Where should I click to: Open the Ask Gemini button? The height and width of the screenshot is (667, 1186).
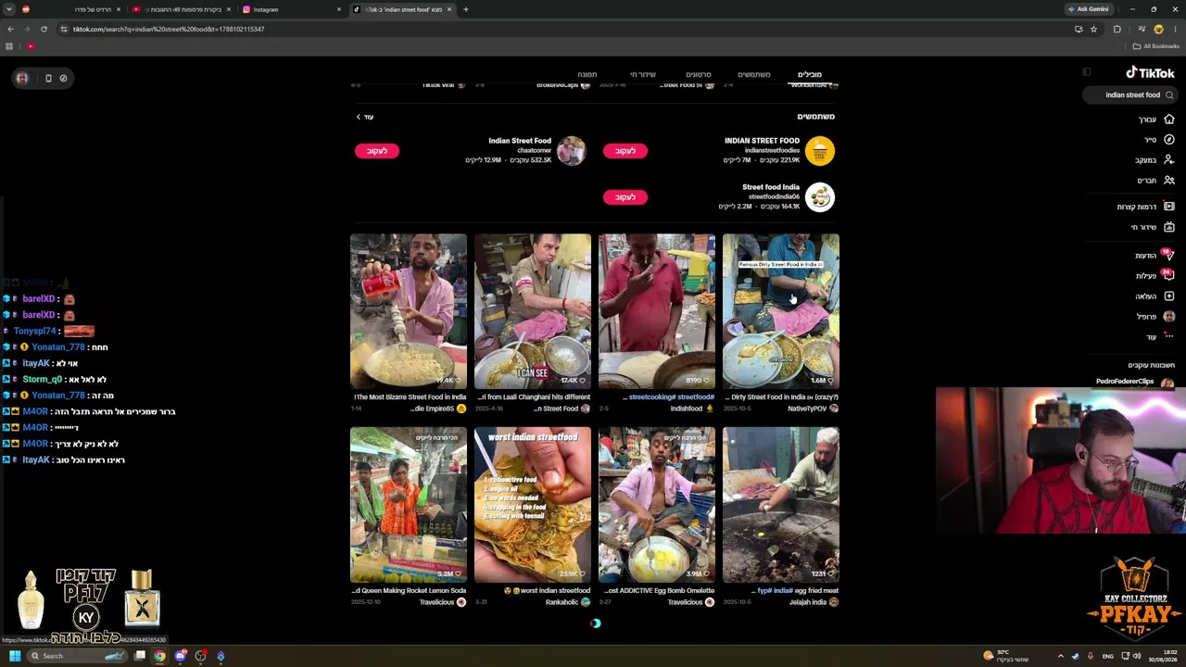click(1089, 9)
